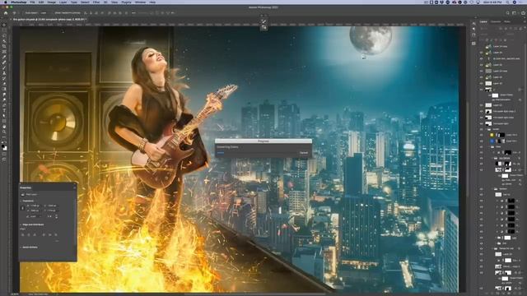
Task: Select the Eraser tool
Action: tap(4, 84)
